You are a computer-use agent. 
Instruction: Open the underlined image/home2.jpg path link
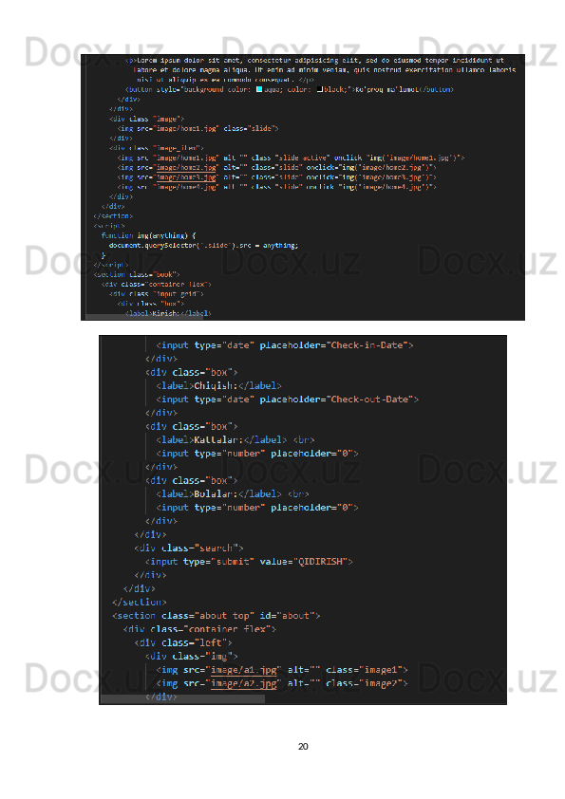tap(187, 167)
